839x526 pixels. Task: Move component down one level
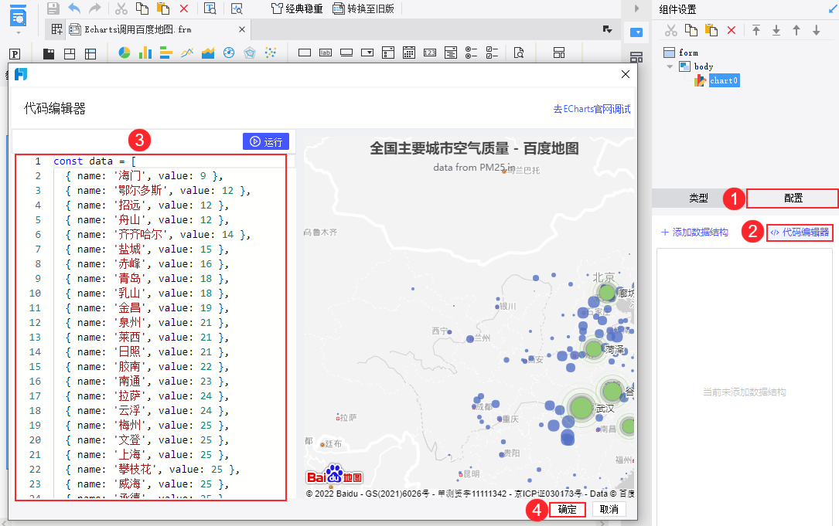point(816,30)
